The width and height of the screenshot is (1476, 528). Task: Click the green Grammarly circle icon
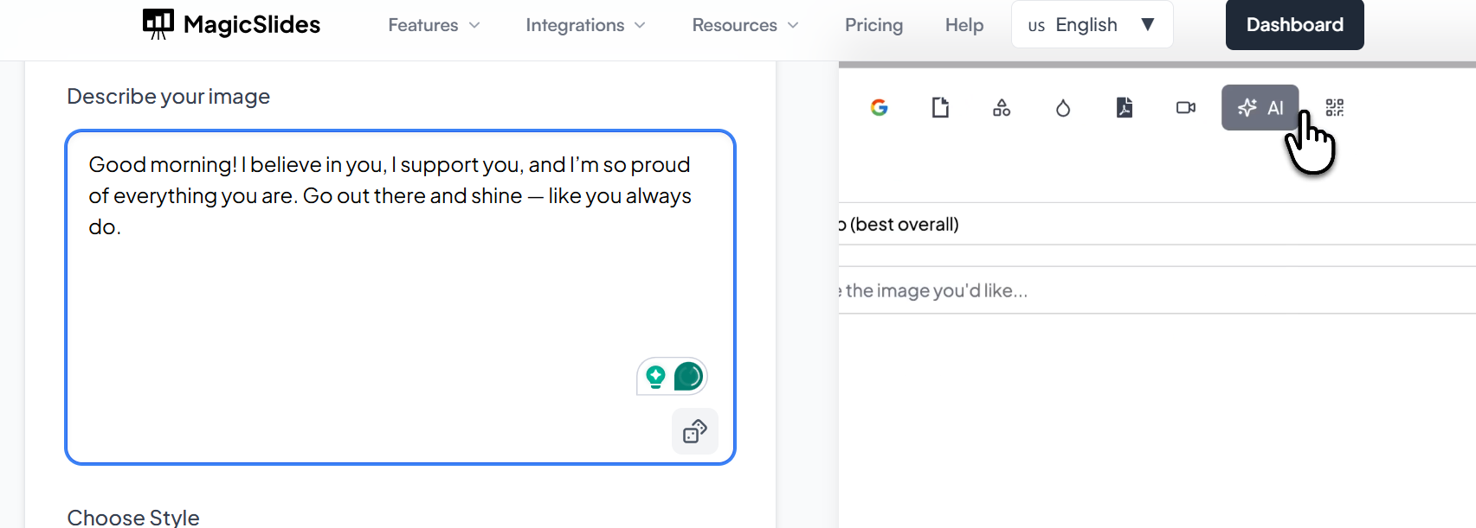point(688,377)
